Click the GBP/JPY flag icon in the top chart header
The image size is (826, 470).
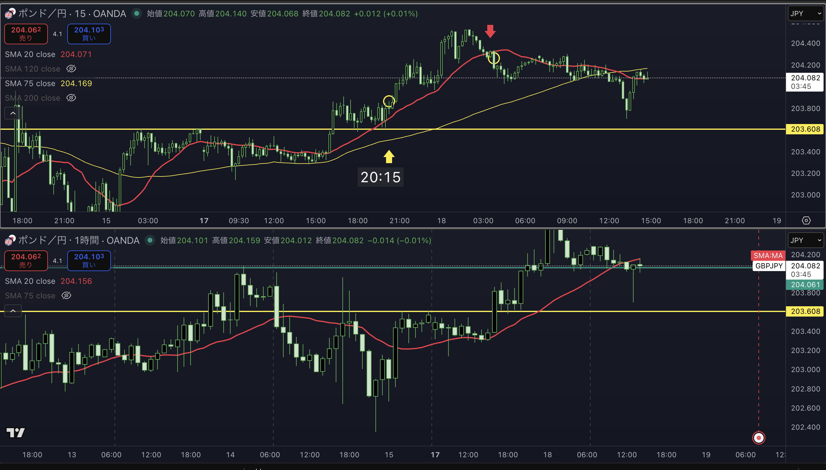10,14
